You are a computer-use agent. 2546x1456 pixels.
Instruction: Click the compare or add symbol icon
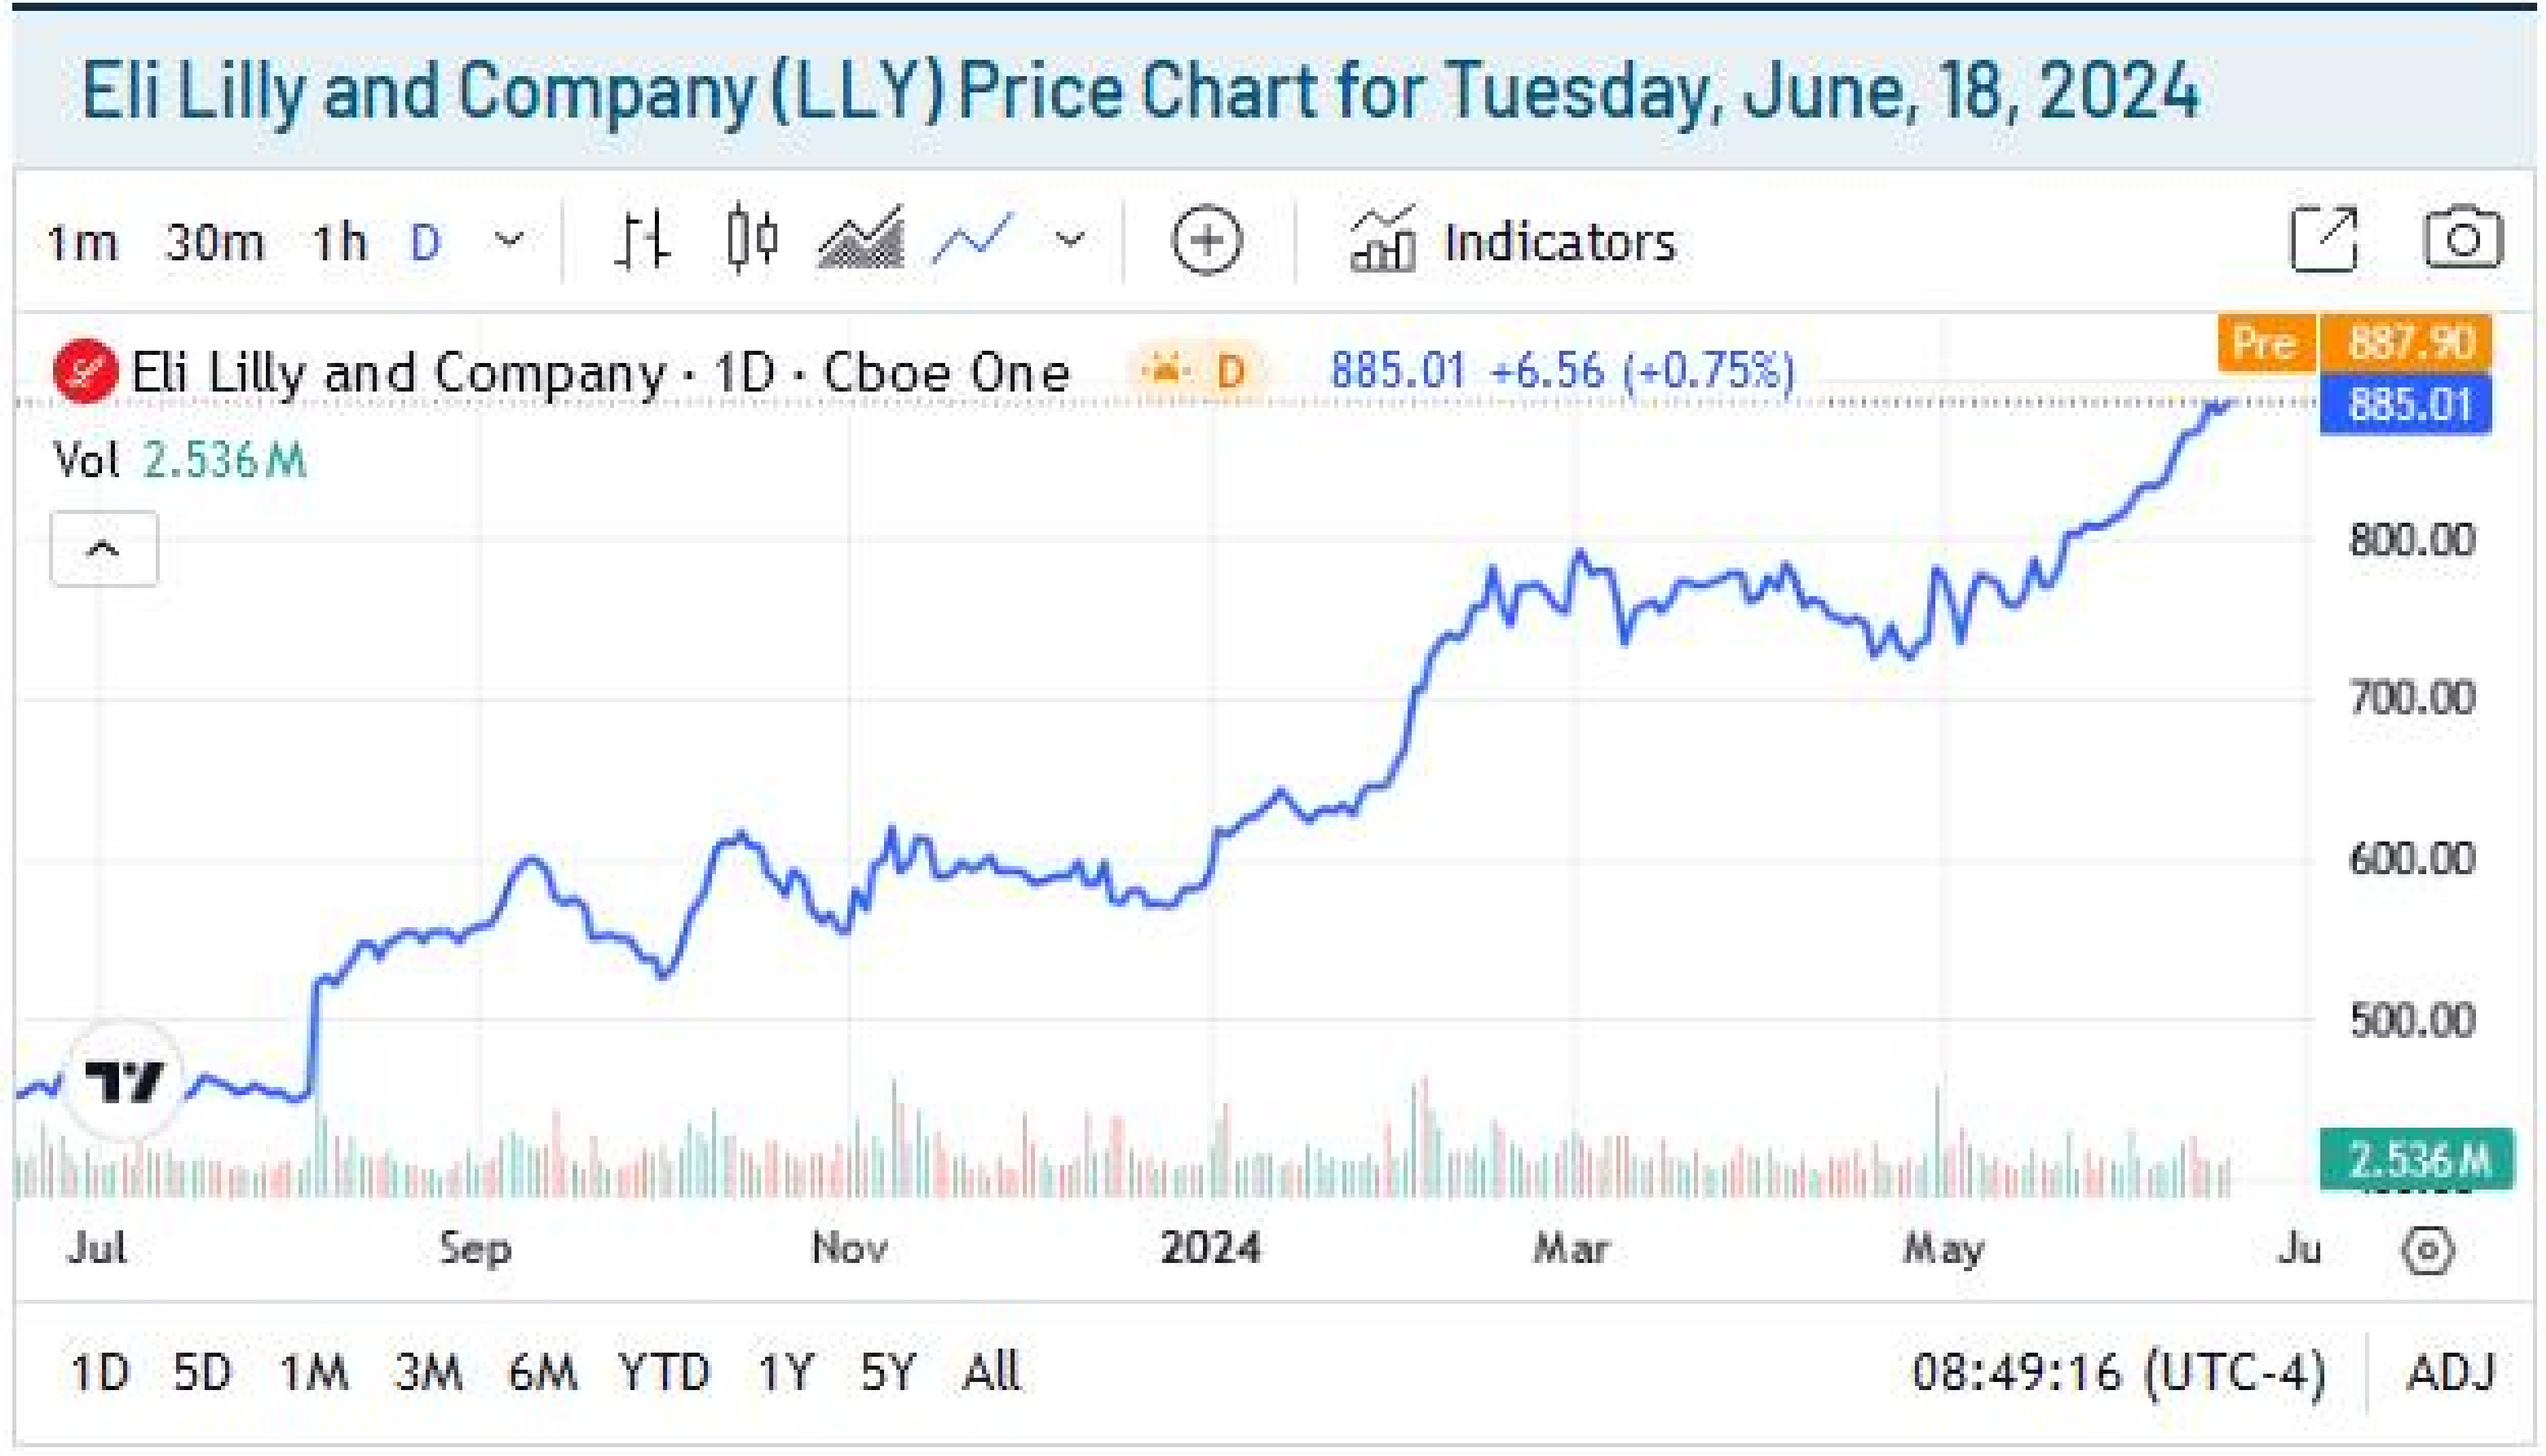1206,240
